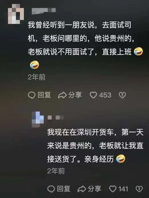Open the first commenter's blurred avatar

[16, 14]
